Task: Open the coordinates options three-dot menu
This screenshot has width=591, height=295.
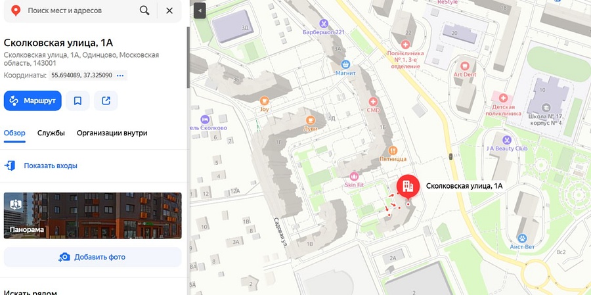Action: point(120,76)
